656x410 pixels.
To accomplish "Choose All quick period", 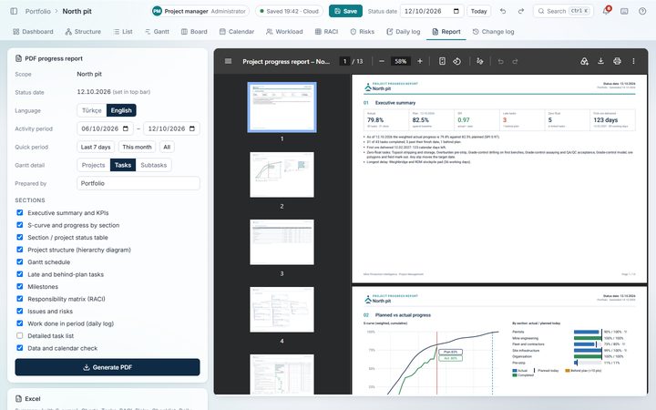I will [x=167, y=147].
